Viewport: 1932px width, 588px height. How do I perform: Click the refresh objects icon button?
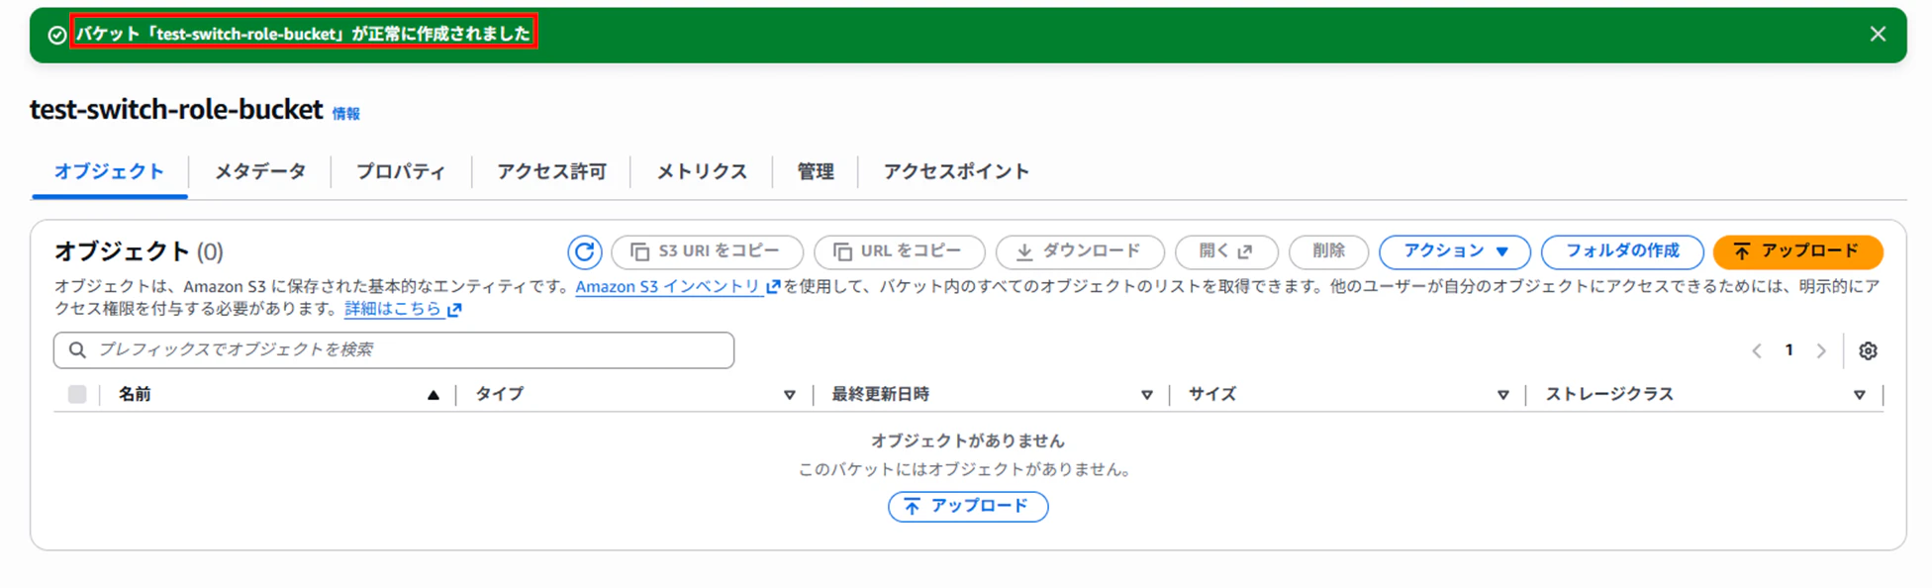(x=585, y=252)
